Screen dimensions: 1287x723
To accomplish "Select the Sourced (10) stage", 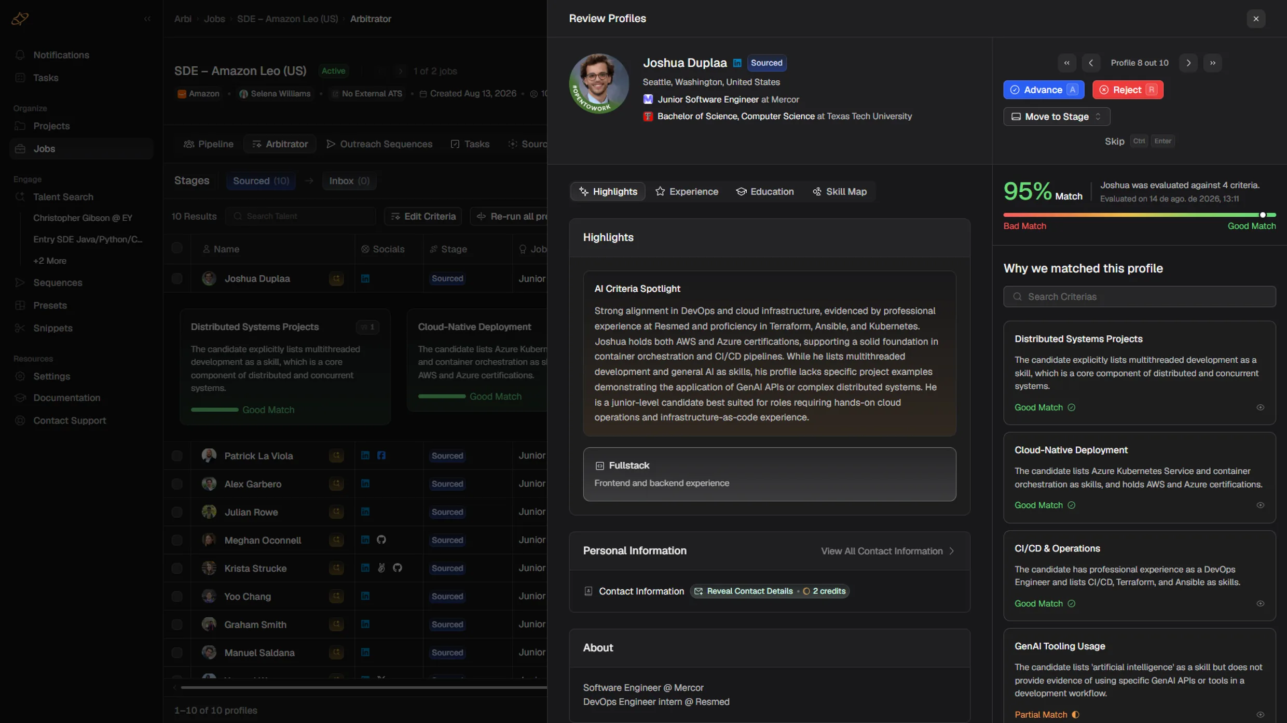I will 261,181.
